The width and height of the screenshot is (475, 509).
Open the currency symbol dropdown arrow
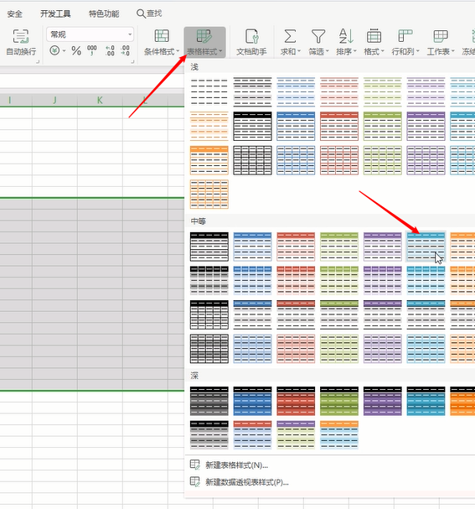tap(65, 51)
